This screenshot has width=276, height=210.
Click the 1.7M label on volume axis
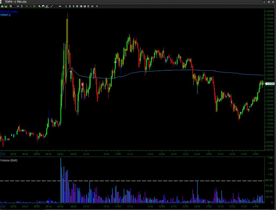pyautogui.click(x=270, y=163)
